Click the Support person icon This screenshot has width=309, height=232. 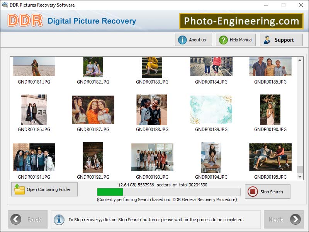(267, 39)
